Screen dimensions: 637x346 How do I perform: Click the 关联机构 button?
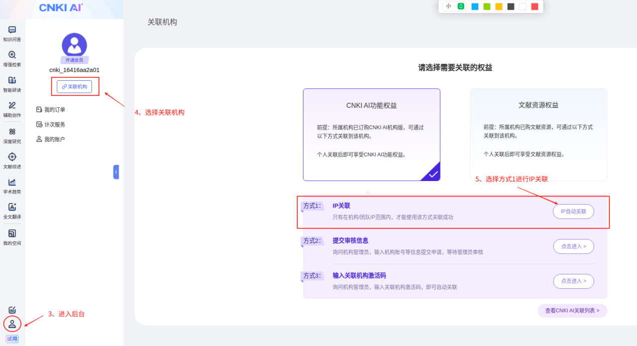[x=74, y=87]
